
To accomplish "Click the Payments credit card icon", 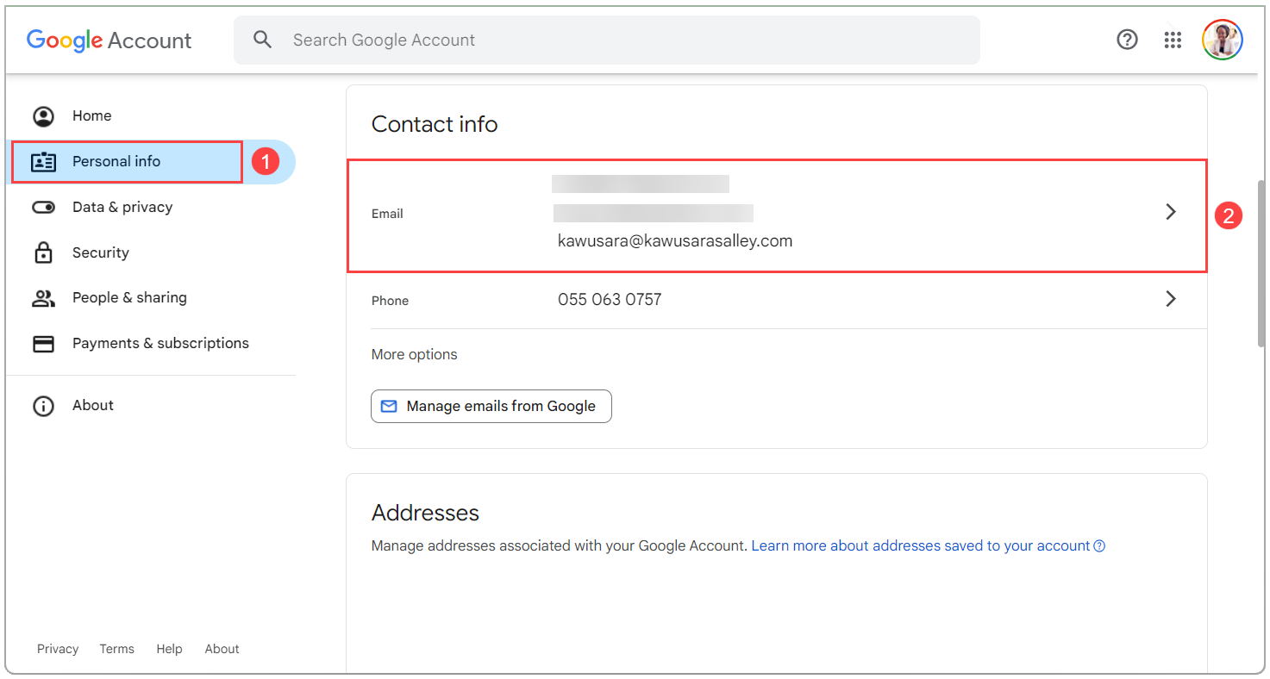I will tap(43, 344).
